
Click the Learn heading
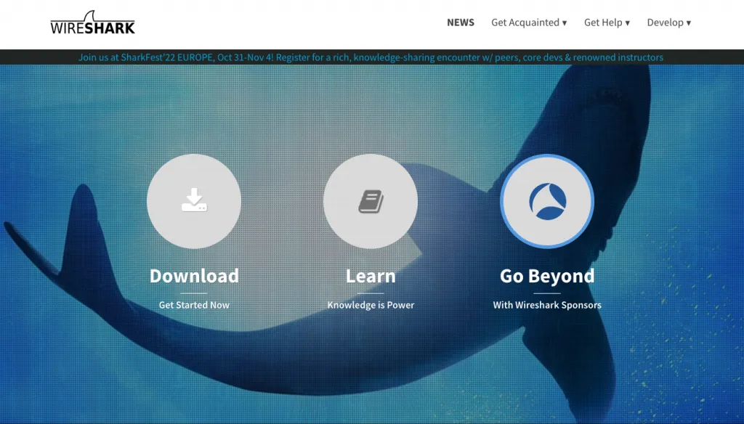point(371,276)
